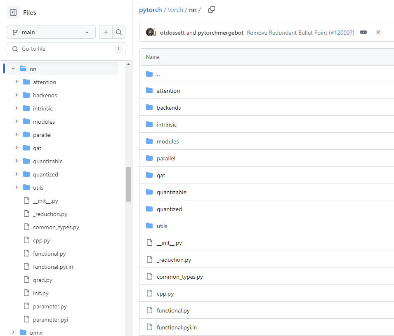Focus the Go to file input
The width and height of the screenshot is (394, 336).
[66, 49]
